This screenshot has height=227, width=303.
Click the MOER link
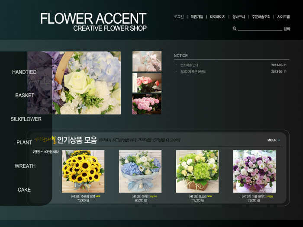click(272, 140)
